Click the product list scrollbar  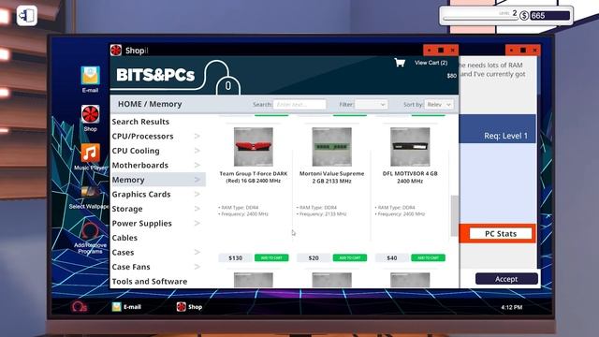[x=454, y=216]
